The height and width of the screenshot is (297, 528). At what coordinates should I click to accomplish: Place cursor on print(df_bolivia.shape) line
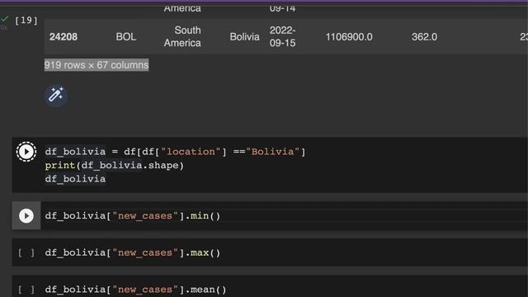[115, 166]
